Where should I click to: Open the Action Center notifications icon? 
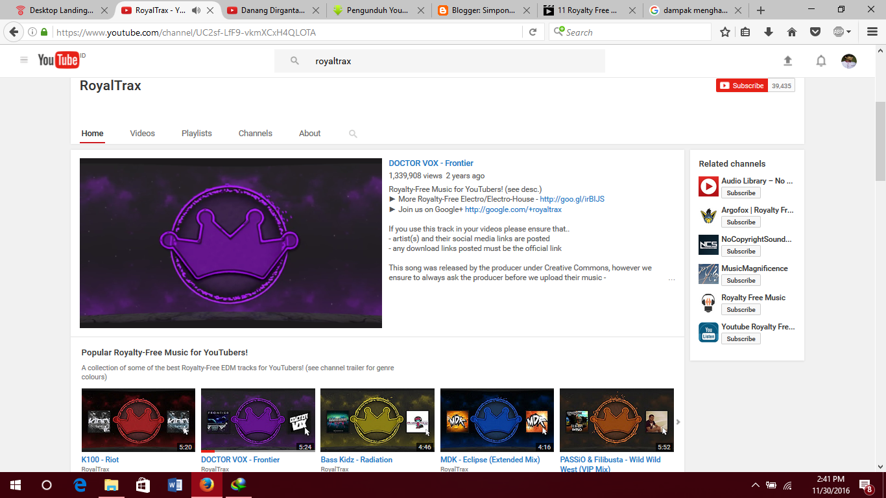click(x=865, y=485)
